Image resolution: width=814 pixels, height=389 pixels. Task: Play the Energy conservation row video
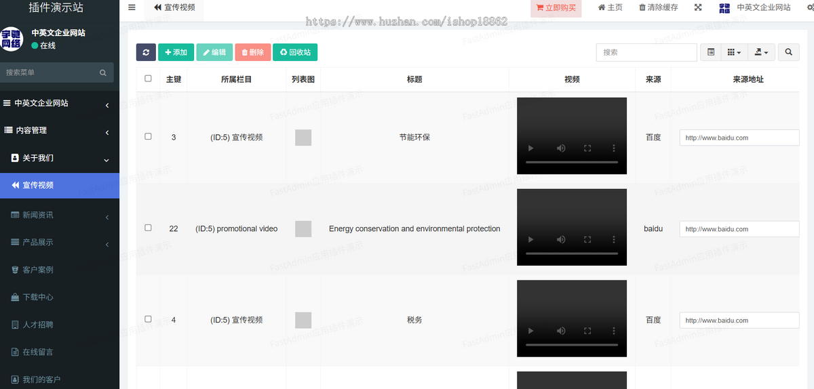[531, 239]
